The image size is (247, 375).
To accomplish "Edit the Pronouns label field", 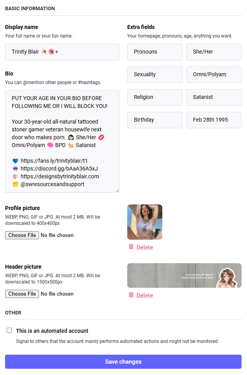I will [x=155, y=52].
